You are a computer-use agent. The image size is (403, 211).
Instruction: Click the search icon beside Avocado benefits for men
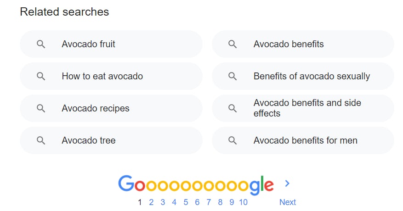pyautogui.click(x=233, y=141)
